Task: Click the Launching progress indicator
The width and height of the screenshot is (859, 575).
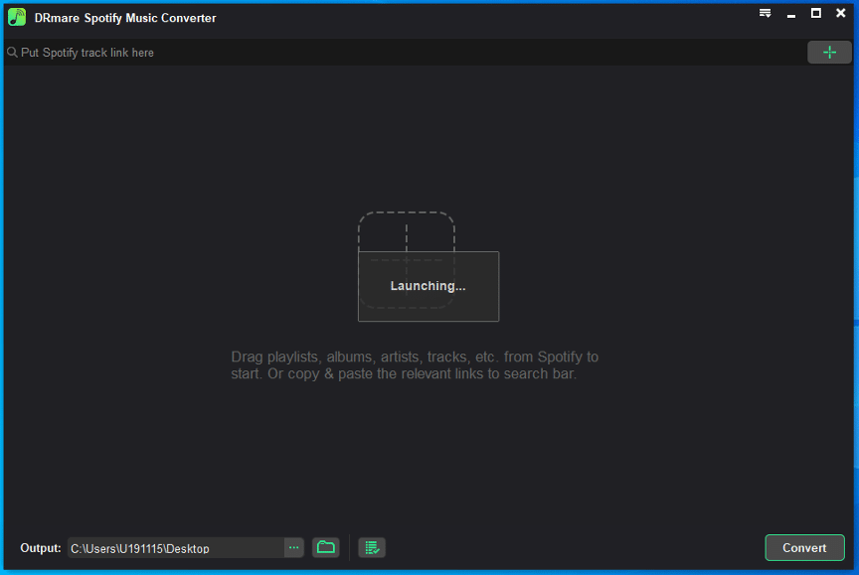Action: coord(428,286)
